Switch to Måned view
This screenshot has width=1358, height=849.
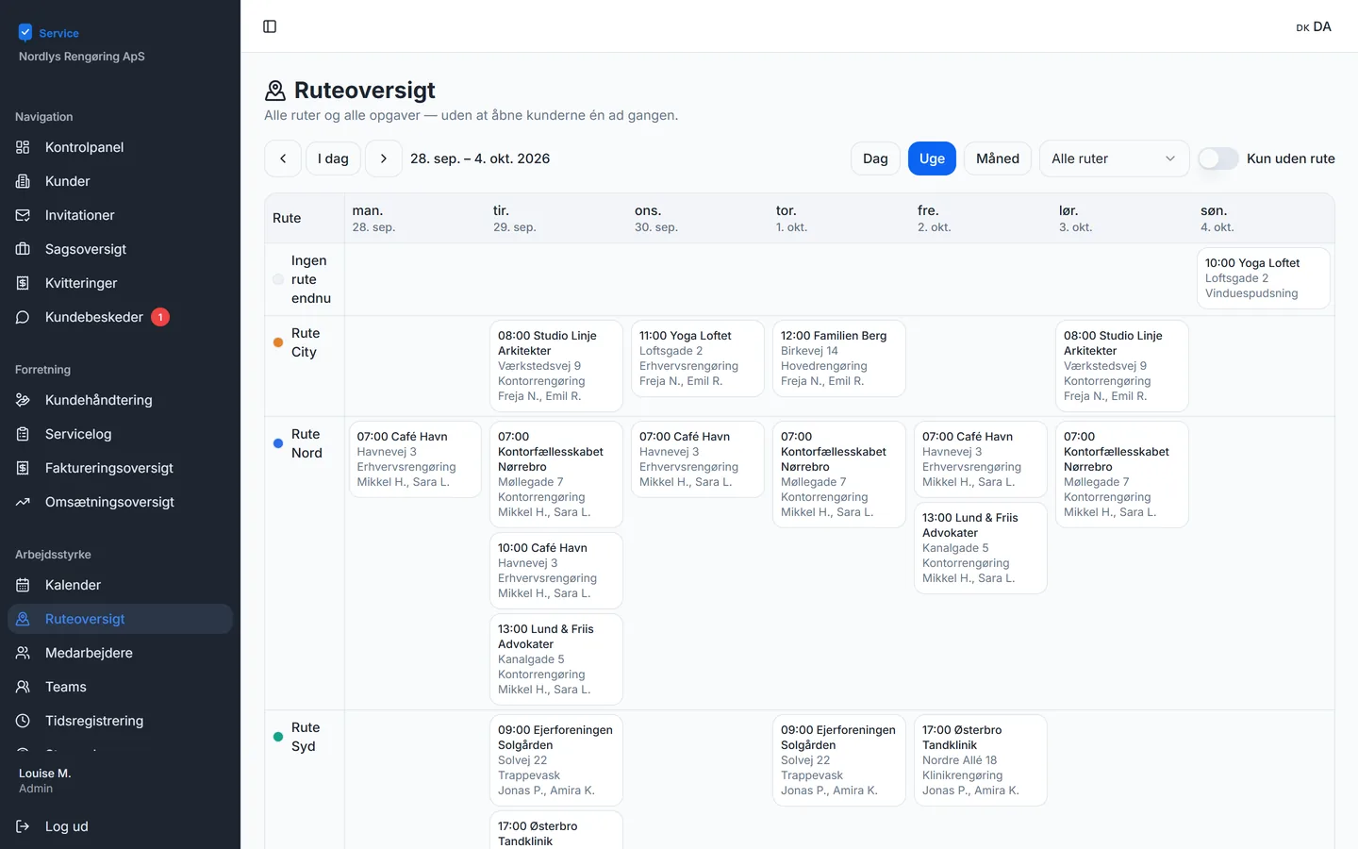pos(998,158)
